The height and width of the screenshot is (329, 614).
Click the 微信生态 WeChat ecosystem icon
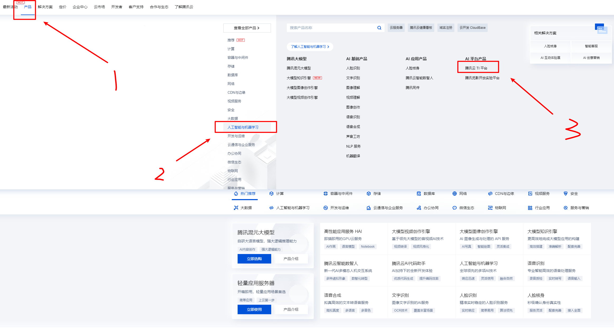pos(454,208)
